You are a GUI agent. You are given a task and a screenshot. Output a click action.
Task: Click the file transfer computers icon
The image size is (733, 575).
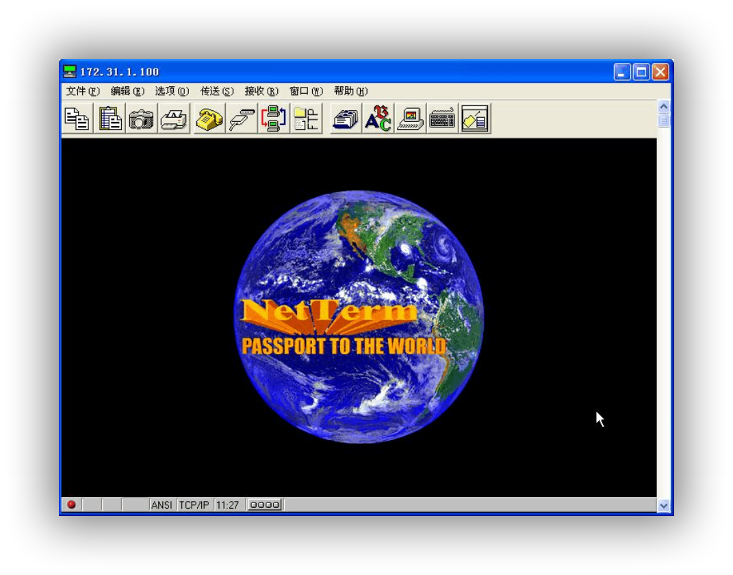[274, 118]
